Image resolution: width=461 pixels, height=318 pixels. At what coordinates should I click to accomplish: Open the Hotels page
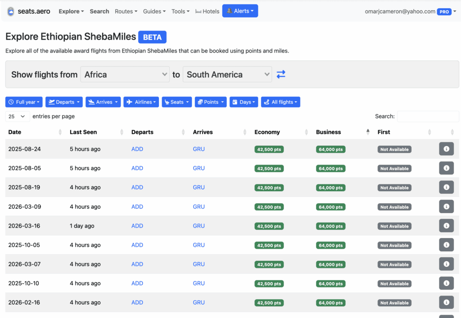(x=208, y=11)
